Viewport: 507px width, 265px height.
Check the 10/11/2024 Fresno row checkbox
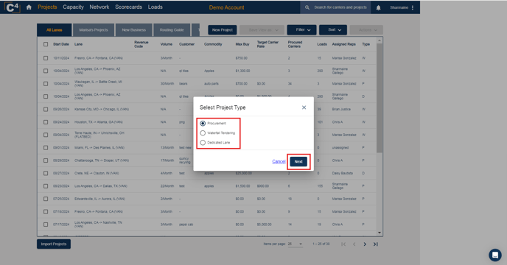click(x=46, y=58)
